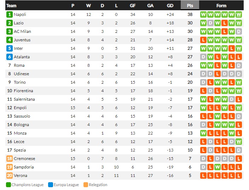Sort table by the GD column header
The image size is (249, 190).
170,6
